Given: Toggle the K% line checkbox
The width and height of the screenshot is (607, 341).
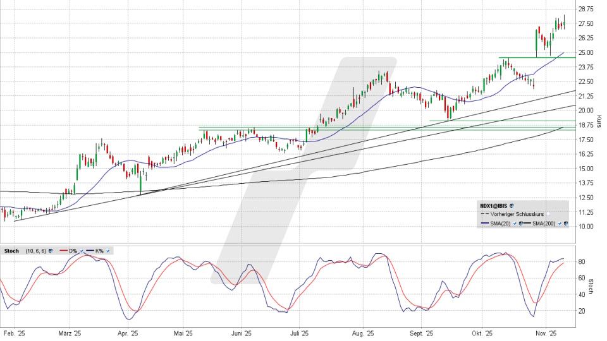Looking at the screenshot, I should click(107, 251).
